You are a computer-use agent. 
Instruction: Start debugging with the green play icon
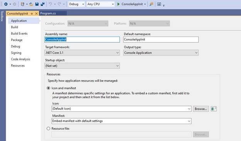click(118, 4)
